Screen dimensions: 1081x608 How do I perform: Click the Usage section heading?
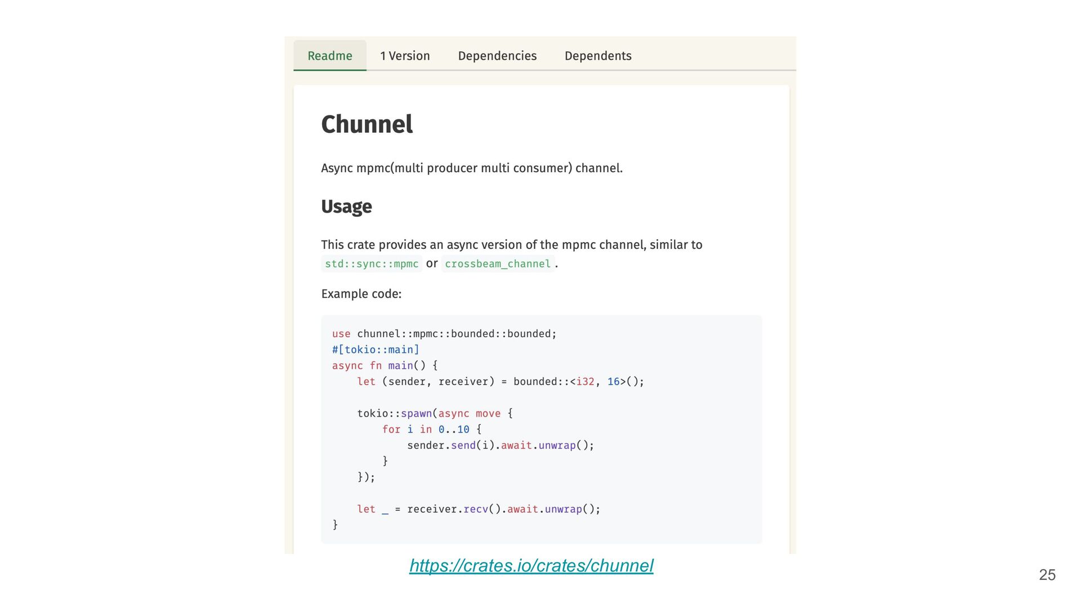[x=346, y=207]
